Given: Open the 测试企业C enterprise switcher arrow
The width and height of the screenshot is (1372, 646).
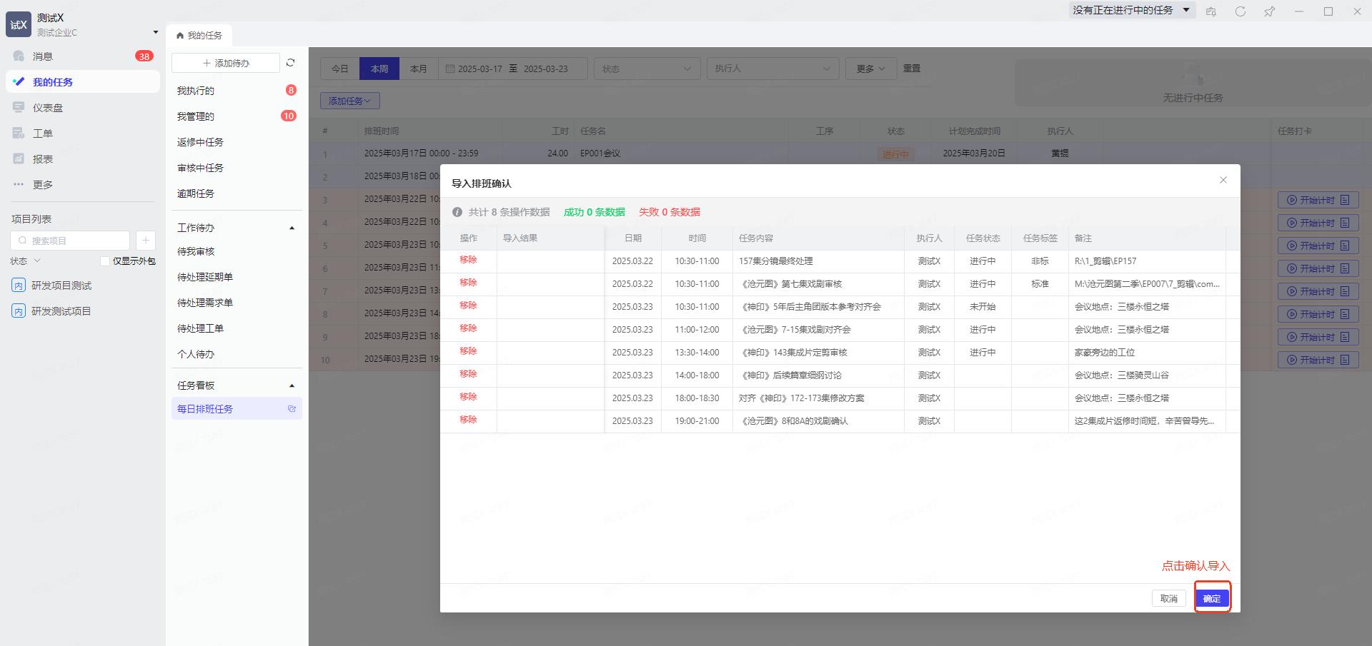Looking at the screenshot, I should (155, 32).
